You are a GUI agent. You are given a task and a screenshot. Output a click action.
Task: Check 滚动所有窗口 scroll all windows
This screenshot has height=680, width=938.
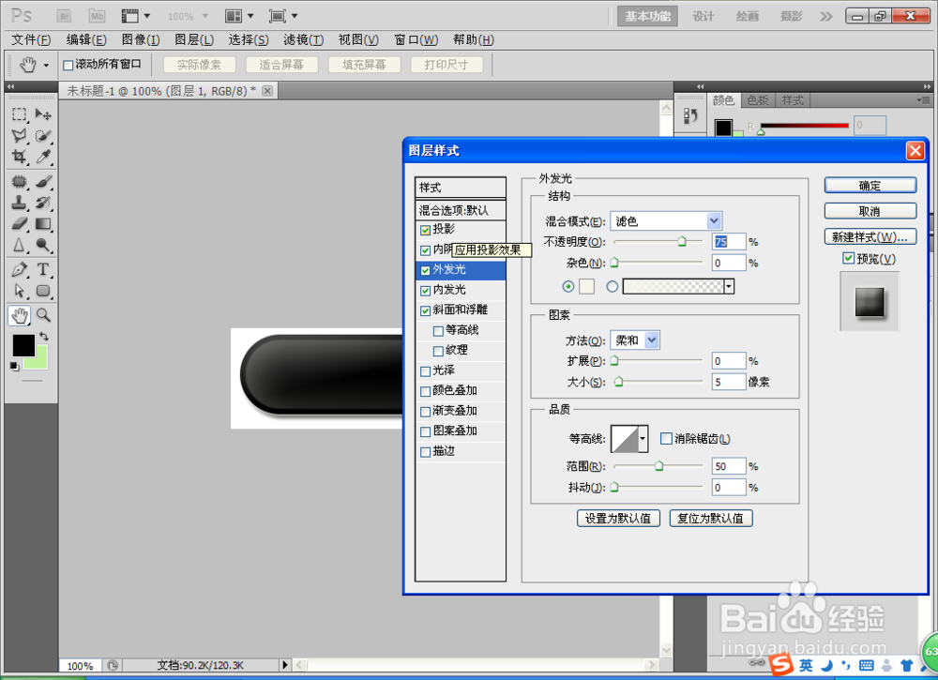68,66
